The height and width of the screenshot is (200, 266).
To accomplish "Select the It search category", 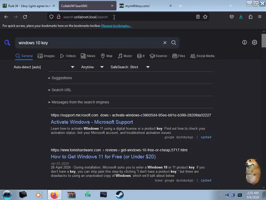I will click(x=141, y=56).
